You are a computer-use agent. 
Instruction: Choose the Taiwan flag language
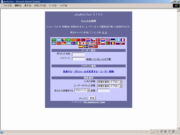click(83, 40)
